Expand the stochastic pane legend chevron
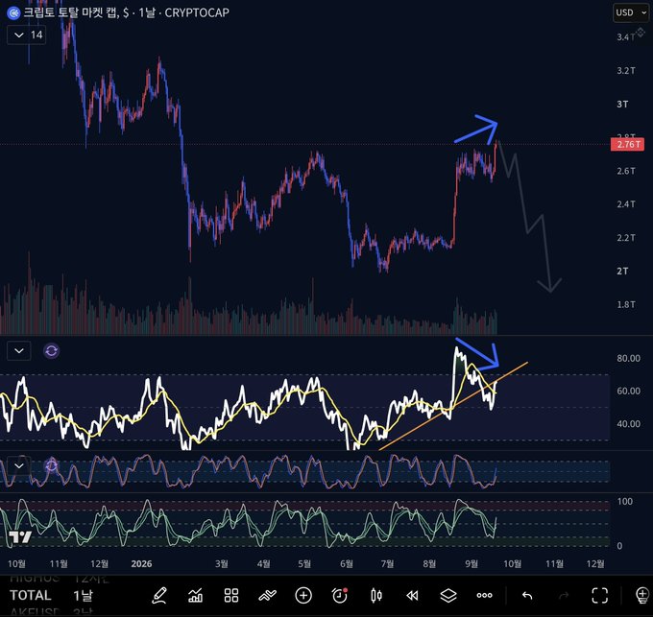Viewport: 653px width, 617px height. coord(19,465)
